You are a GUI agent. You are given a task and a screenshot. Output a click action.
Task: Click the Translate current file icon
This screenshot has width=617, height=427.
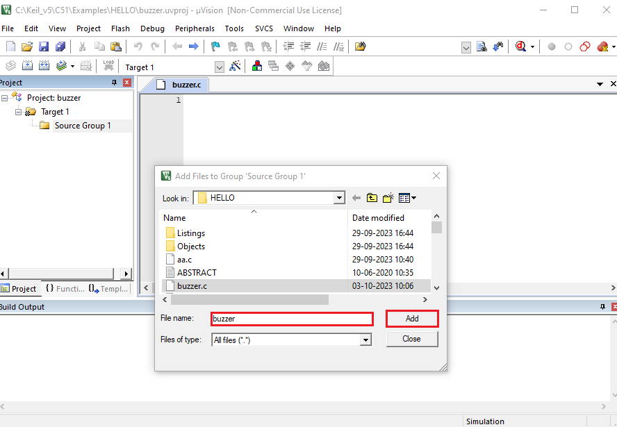click(x=10, y=65)
